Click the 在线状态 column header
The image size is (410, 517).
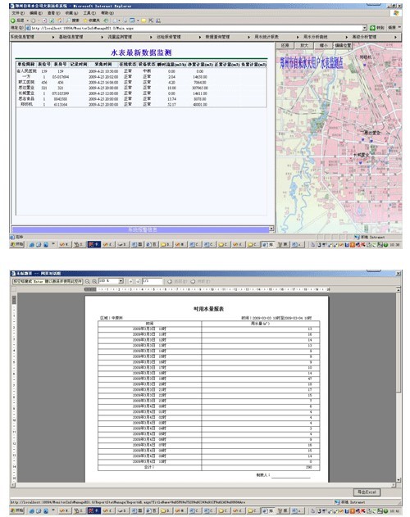[128, 64]
